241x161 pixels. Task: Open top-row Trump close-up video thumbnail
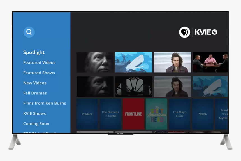click(x=95, y=62)
